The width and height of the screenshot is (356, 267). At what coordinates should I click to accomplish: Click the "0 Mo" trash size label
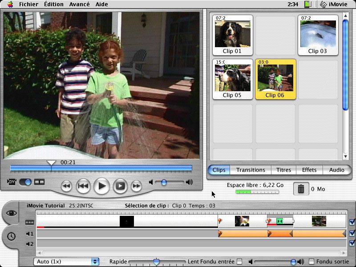(x=318, y=189)
